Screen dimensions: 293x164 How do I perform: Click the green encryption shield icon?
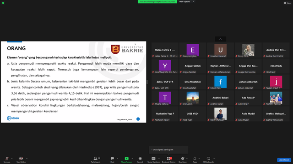pos(3,3)
